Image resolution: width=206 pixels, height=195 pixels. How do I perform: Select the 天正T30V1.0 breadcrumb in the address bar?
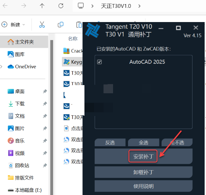(x=116, y=6)
